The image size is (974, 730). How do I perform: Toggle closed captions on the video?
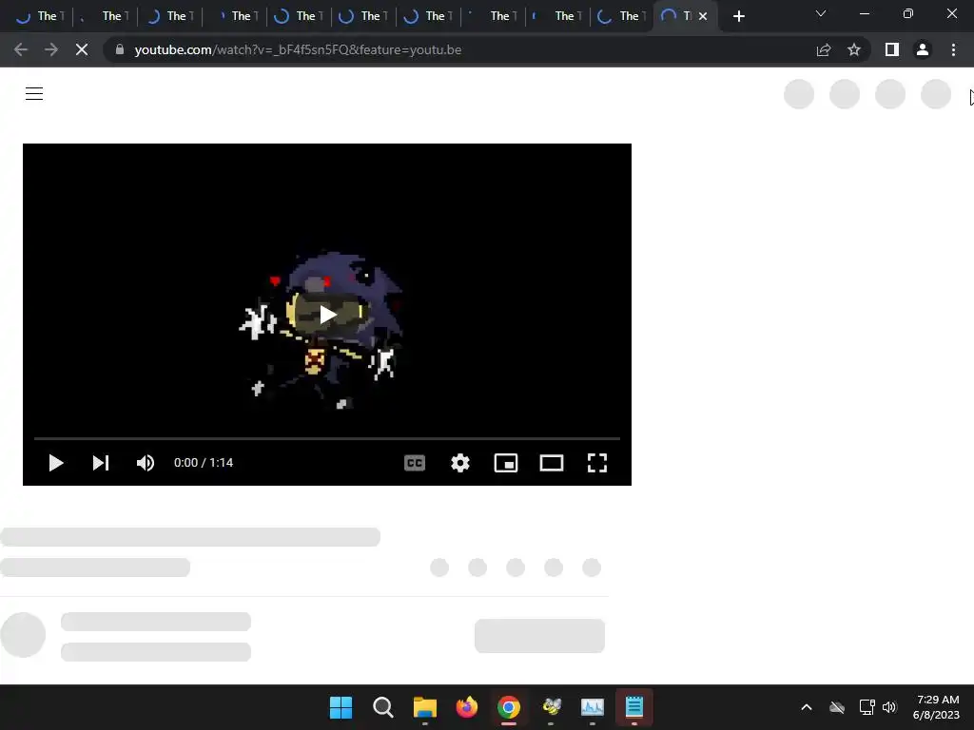(x=415, y=463)
